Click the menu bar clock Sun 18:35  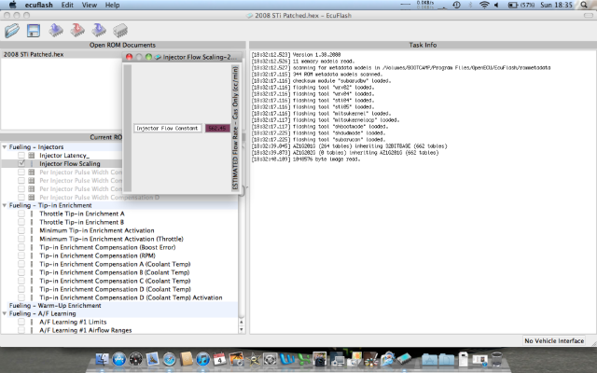(x=556, y=5)
